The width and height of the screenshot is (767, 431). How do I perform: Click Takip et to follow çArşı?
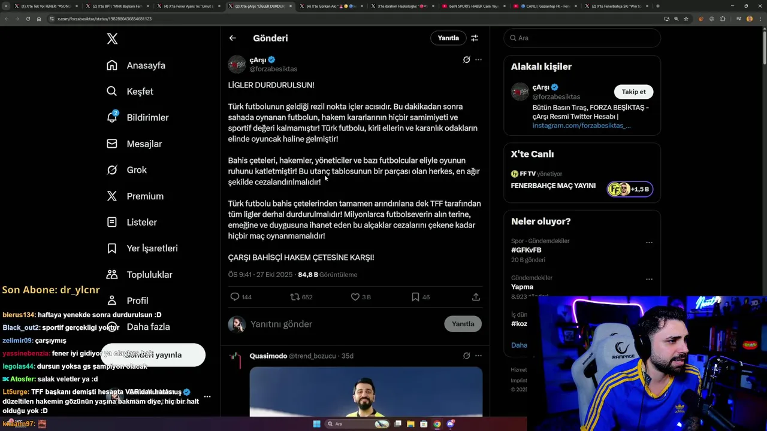click(633, 92)
